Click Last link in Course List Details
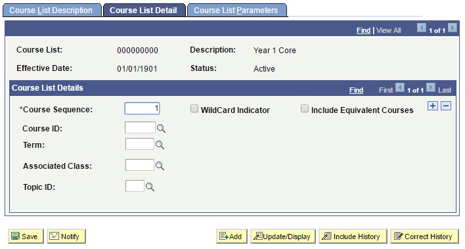Viewport: 465px width, 249px height. pyautogui.click(x=445, y=90)
